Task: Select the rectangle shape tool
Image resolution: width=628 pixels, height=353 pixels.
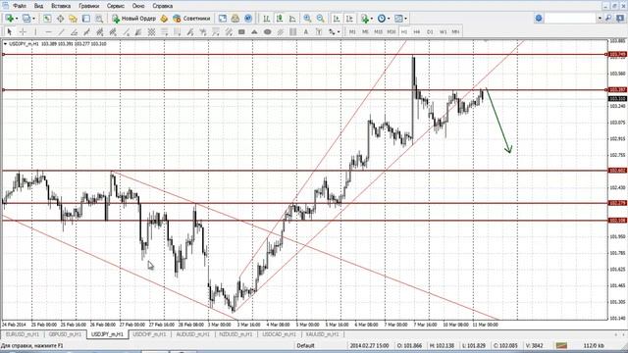Action: [x=241, y=31]
